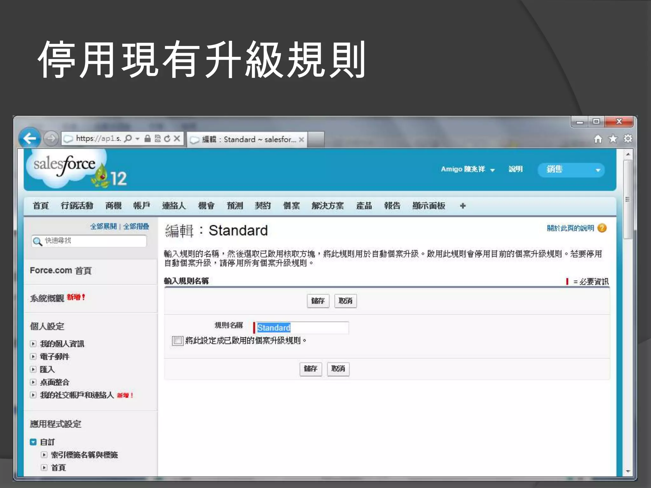This screenshot has width=651, height=488.
Task: Open the browser tools gear icon
Action: (x=628, y=139)
